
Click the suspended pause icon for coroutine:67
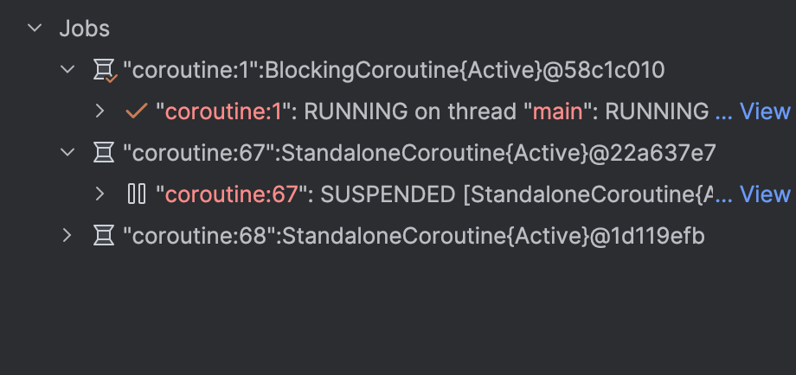[136, 194]
